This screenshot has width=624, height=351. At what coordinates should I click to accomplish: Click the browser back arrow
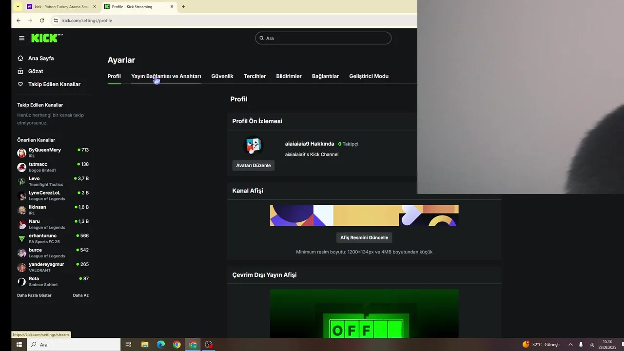[x=19, y=20]
